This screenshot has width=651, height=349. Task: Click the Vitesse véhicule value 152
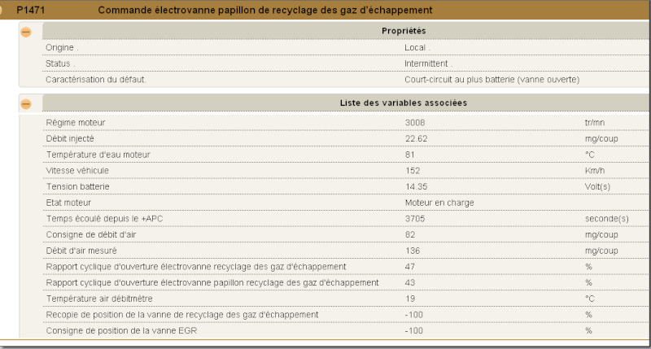pyautogui.click(x=413, y=171)
